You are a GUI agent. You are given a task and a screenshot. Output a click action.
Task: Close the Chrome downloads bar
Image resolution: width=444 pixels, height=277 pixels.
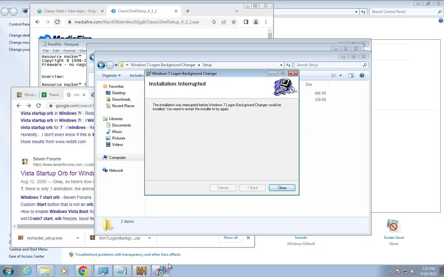click(248, 238)
